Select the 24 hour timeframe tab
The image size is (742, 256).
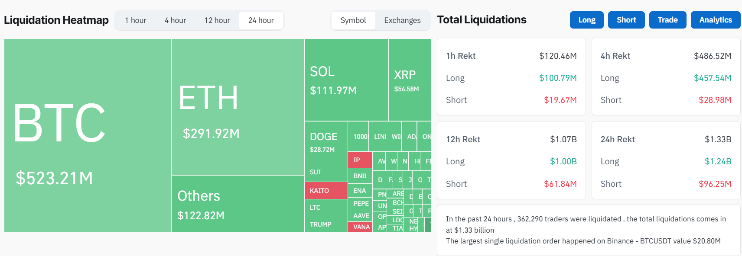click(x=261, y=20)
